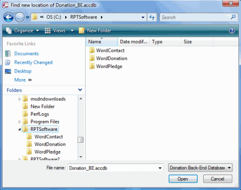Click the Recently Changed icon
The width and height of the screenshot is (241, 190).
(x=8, y=62)
